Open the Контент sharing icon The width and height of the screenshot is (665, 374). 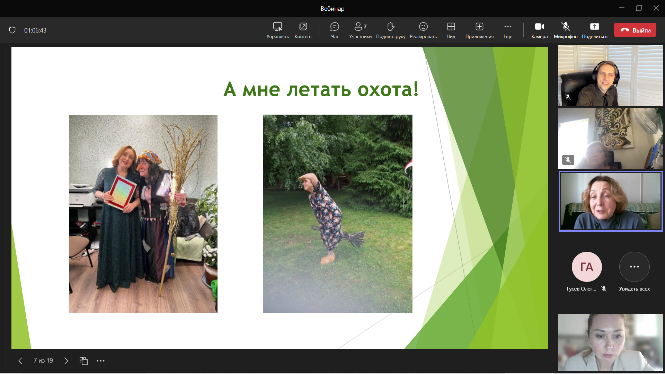[303, 30]
